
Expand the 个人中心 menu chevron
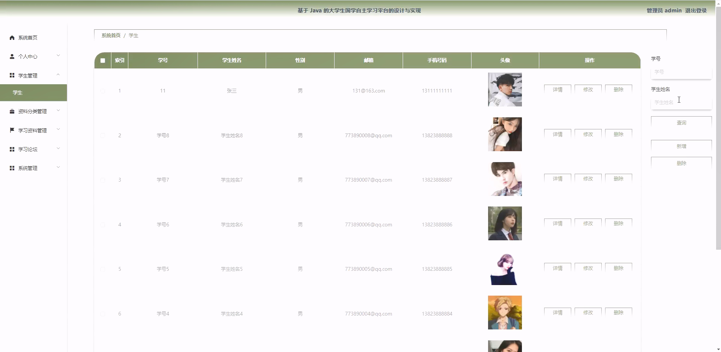[58, 56]
